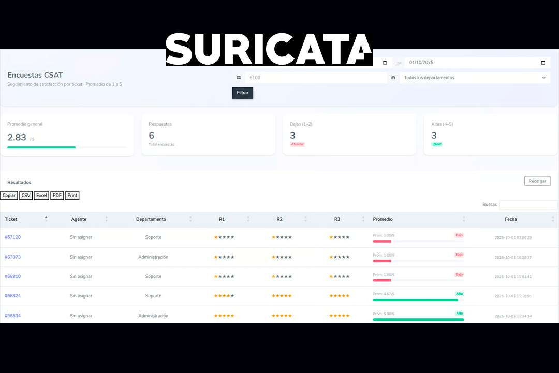The height and width of the screenshot is (373, 559).
Task: Click the Recargar button
Action: (537, 181)
